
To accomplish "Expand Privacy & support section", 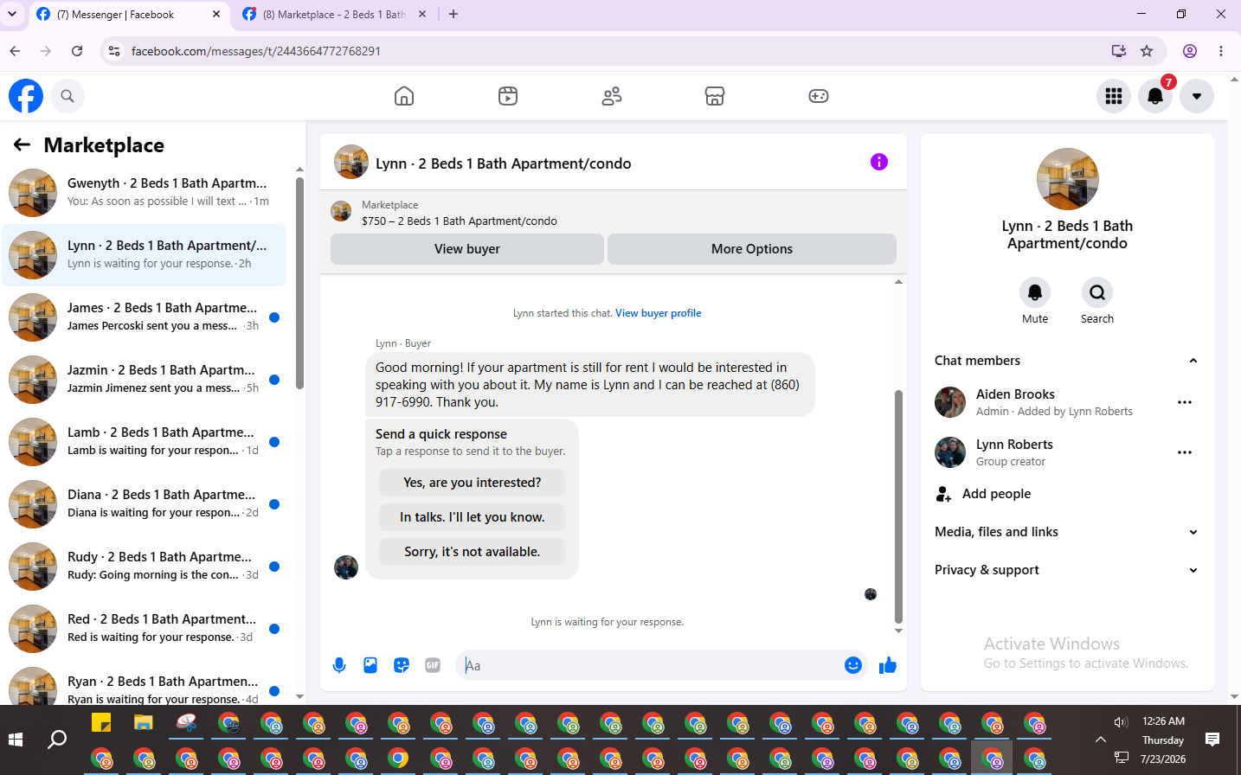I will tap(1066, 570).
